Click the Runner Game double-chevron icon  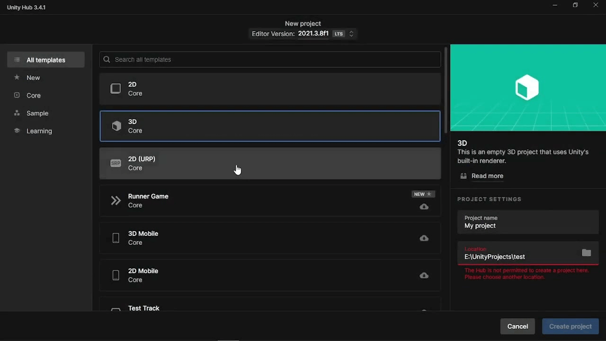click(116, 201)
